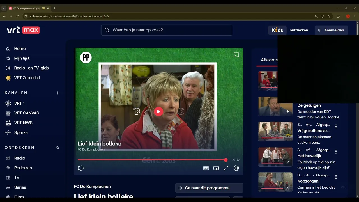Click the Radio icon under ONTDEKKEN

tap(8, 158)
